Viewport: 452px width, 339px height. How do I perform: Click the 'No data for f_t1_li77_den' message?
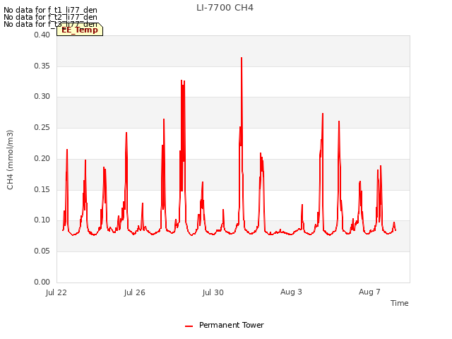point(50,10)
